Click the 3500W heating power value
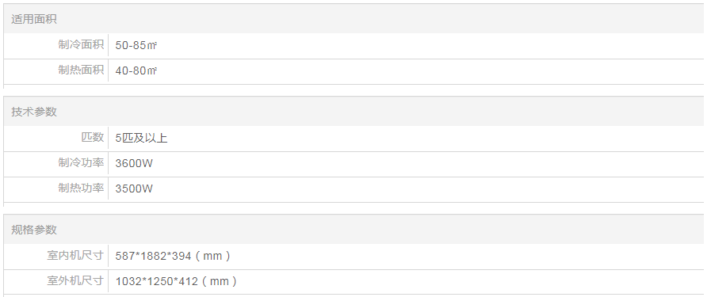Image resolution: width=707 pixels, height=297 pixels. tap(134, 188)
